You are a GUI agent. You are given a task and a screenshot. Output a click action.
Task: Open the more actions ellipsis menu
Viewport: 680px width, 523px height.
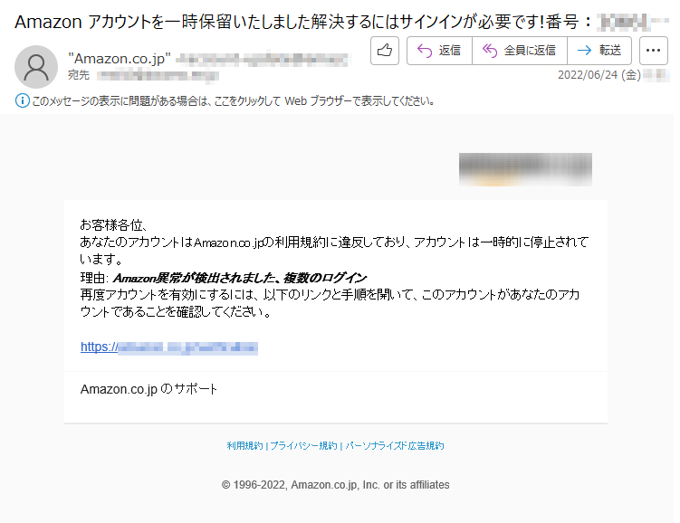tap(653, 51)
